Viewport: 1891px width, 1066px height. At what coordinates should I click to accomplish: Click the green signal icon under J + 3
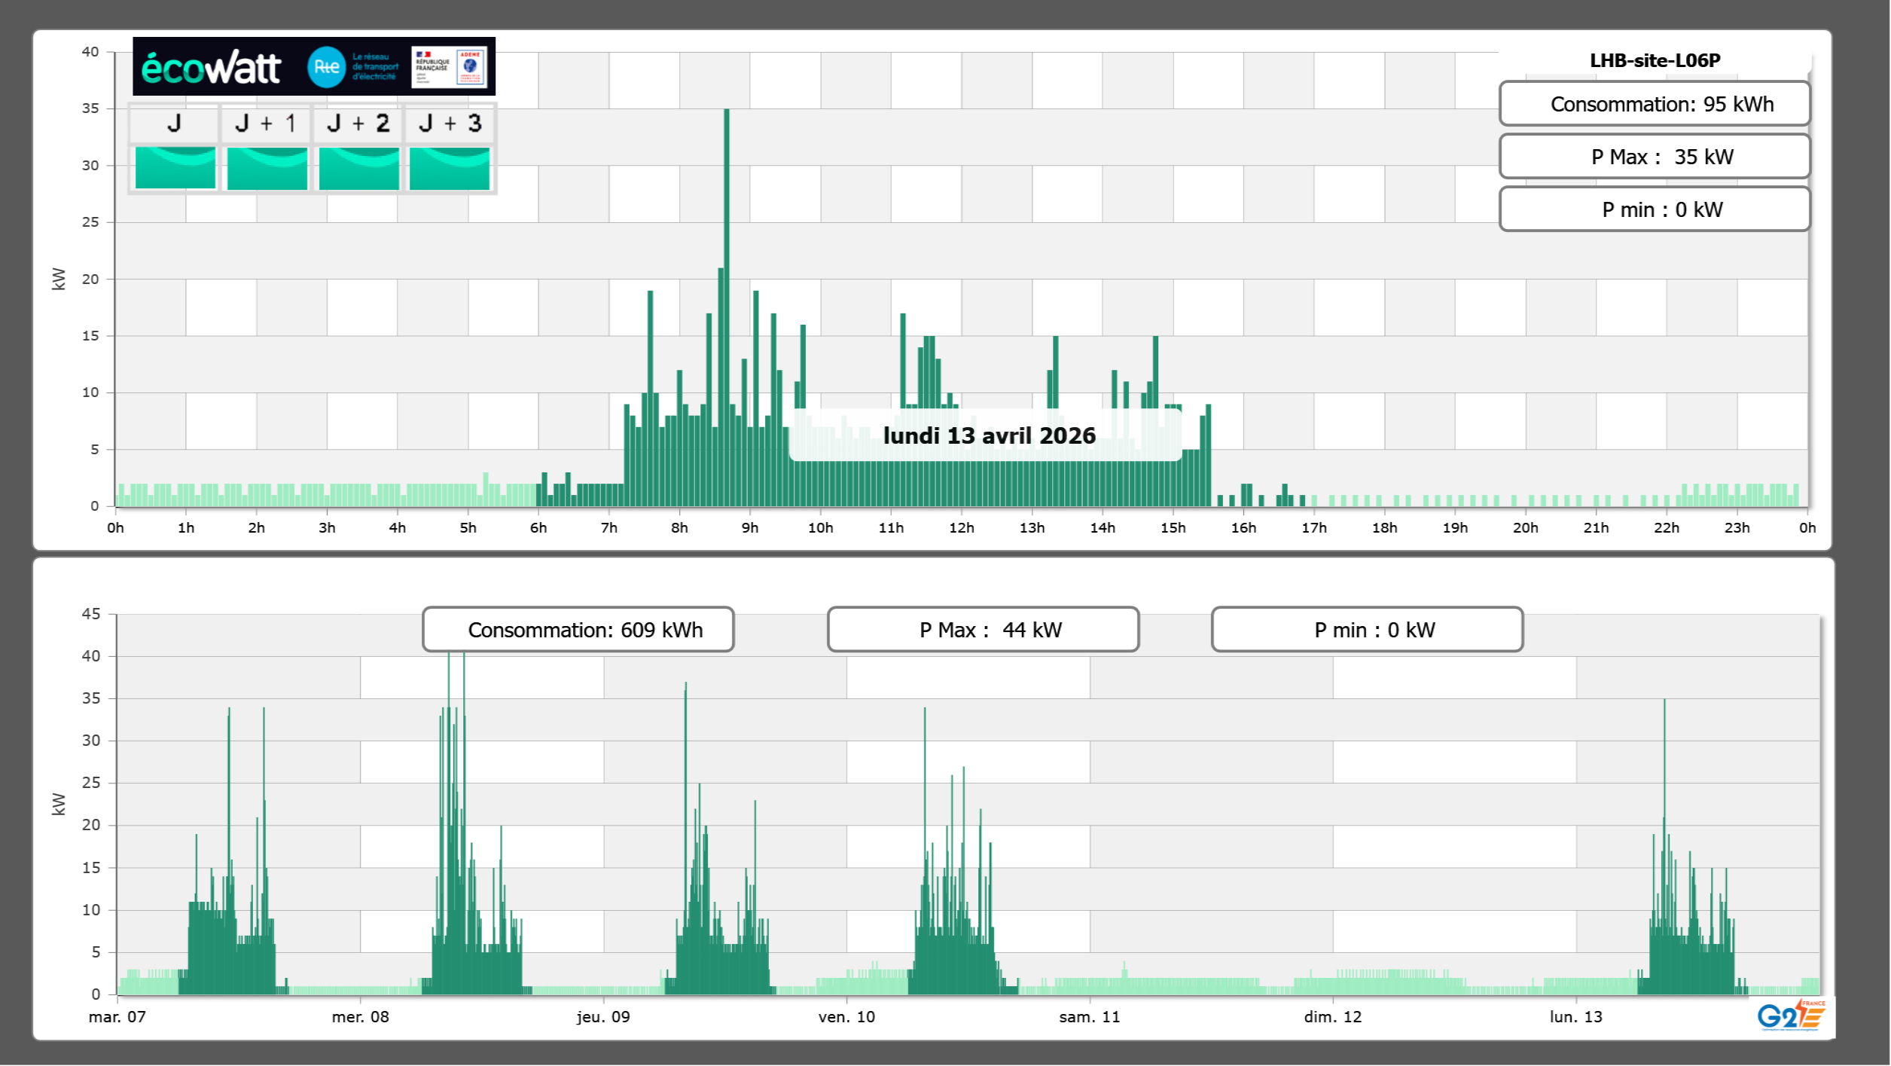pyautogui.click(x=450, y=168)
